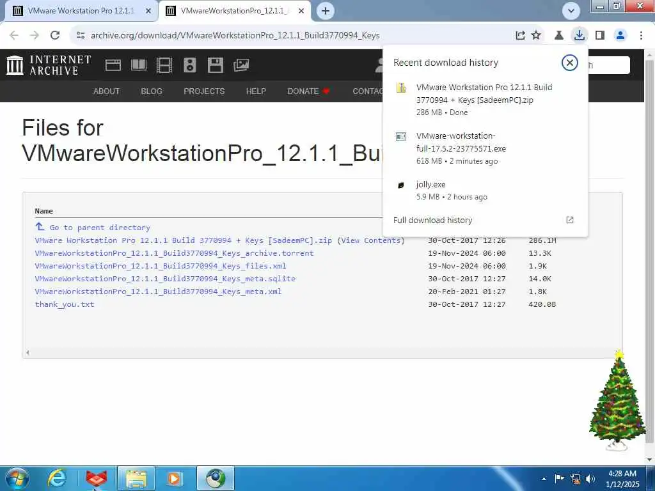
Task: Open thank_you.txt file link
Action: 65,304
